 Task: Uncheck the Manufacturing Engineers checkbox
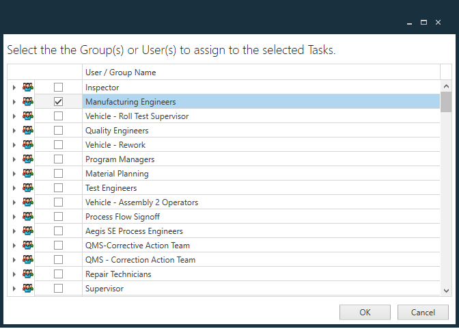[58, 102]
